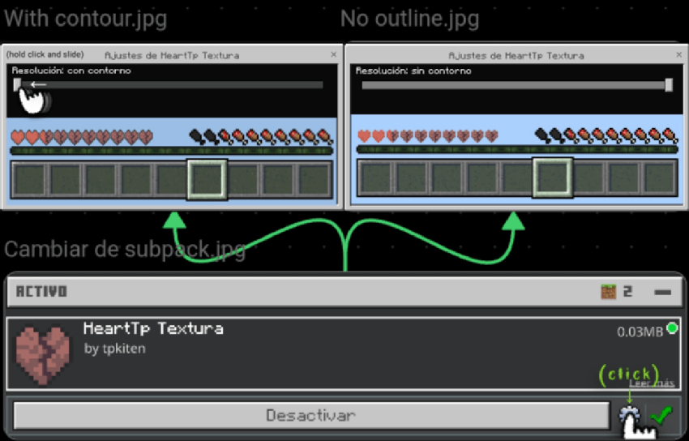Click the 'by tpkiten' author text
Image resolution: width=689 pixels, height=441 pixels.
pos(114,349)
